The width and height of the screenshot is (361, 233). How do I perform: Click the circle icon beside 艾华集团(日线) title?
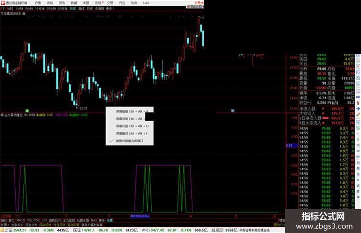[24, 14]
